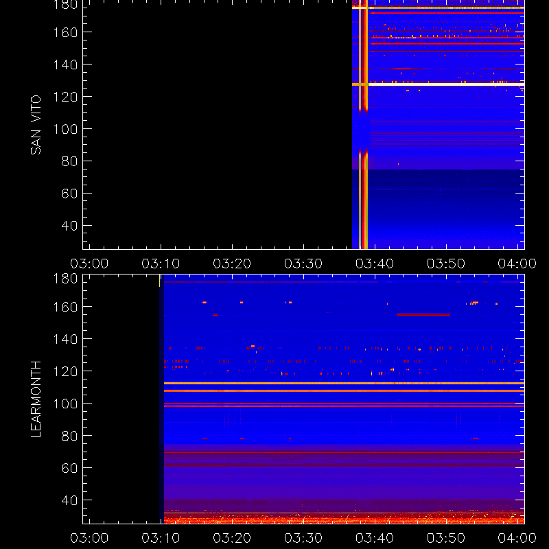Screen dimensions: 549x549
Task: Click 03:50 time label under San Vito plot
Action: pos(446,264)
